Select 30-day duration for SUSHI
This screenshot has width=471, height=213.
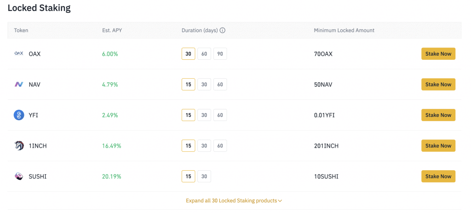[x=204, y=176]
